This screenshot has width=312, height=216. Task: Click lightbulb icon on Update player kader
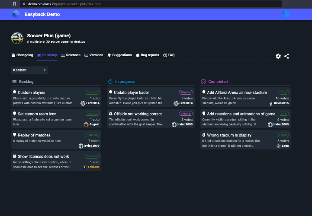[x=111, y=92]
